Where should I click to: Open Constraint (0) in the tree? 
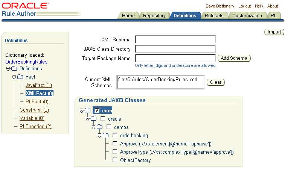34,110
